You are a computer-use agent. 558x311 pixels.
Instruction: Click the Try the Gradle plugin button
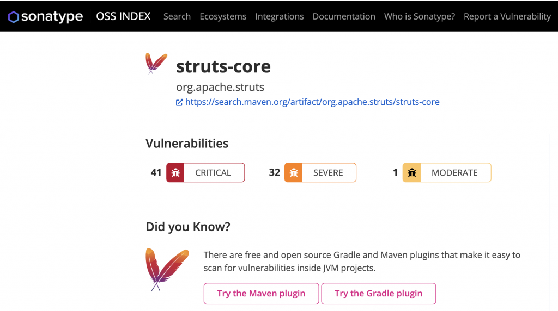coord(378,294)
